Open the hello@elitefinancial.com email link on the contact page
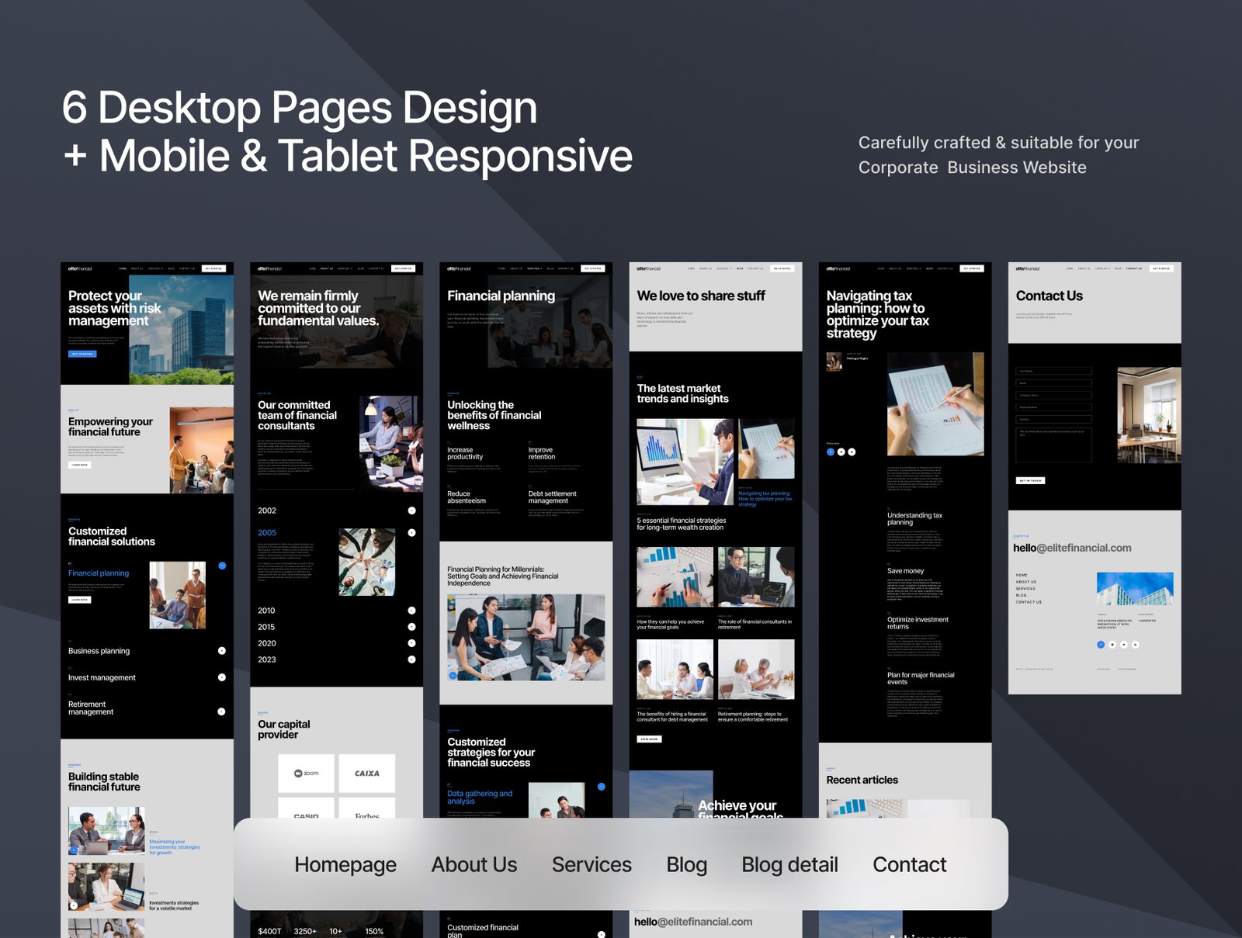This screenshot has height=938, width=1242. coord(1072,548)
